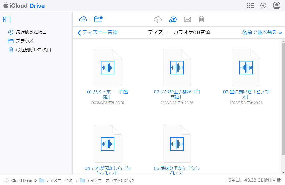Click the circled plus icon in header

tap(263, 5)
